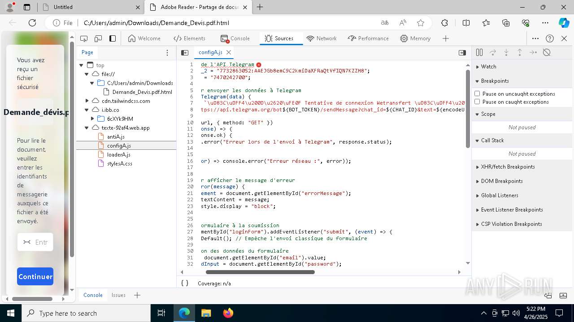Open loaderA.js in the navigator

pos(119,155)
